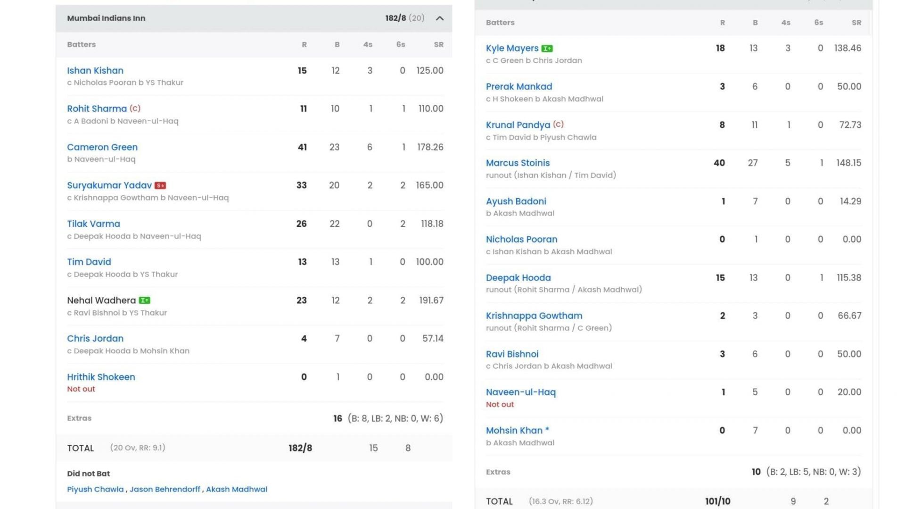Click Krunal Pandya, the captain
This screenshot has height=509, width=905.
click(518, 125)
